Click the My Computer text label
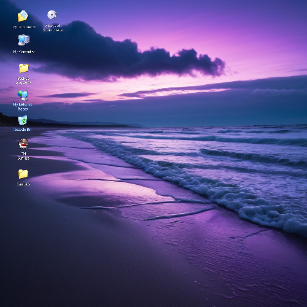307x307 pixels. point(24,52)
